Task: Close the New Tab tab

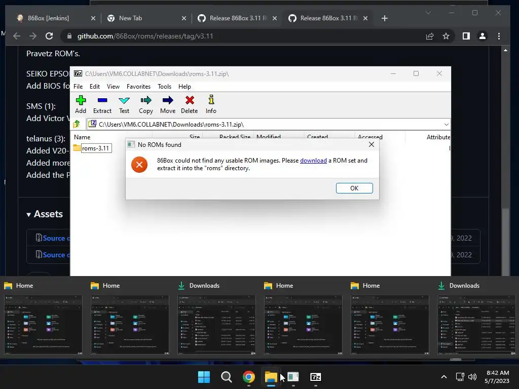Action: pos(184,18)
